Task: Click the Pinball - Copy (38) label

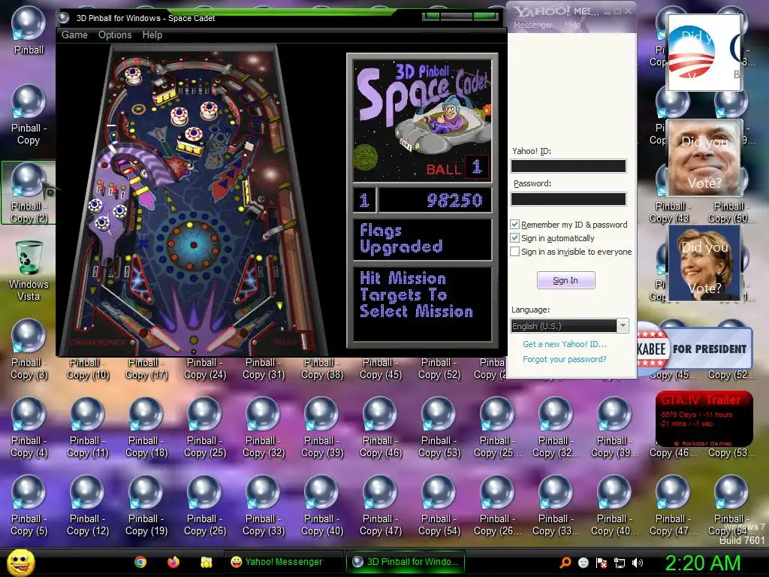Action: click(322, 368)
